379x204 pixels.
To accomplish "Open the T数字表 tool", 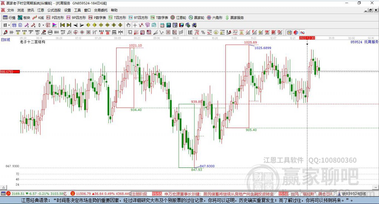I will click(159, 18).
